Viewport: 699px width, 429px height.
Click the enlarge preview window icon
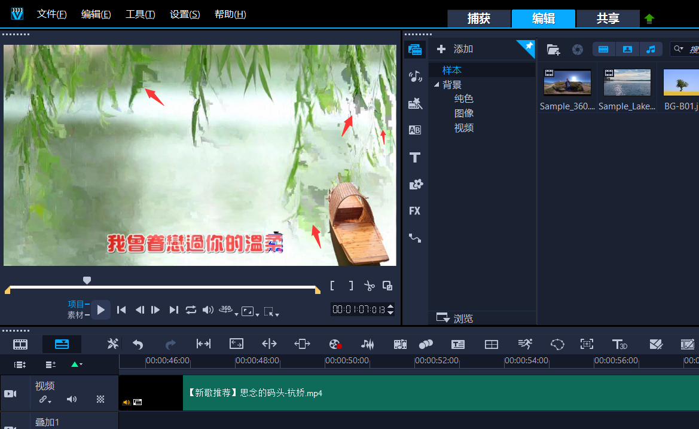click(x=387, y=286)
